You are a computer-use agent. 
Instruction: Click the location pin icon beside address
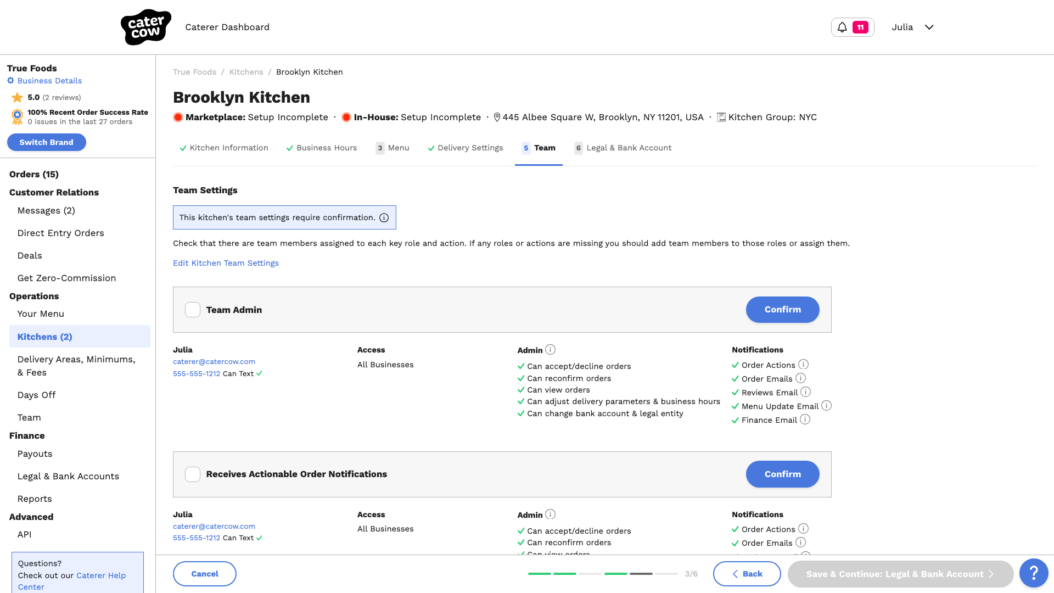pos(497,117)
